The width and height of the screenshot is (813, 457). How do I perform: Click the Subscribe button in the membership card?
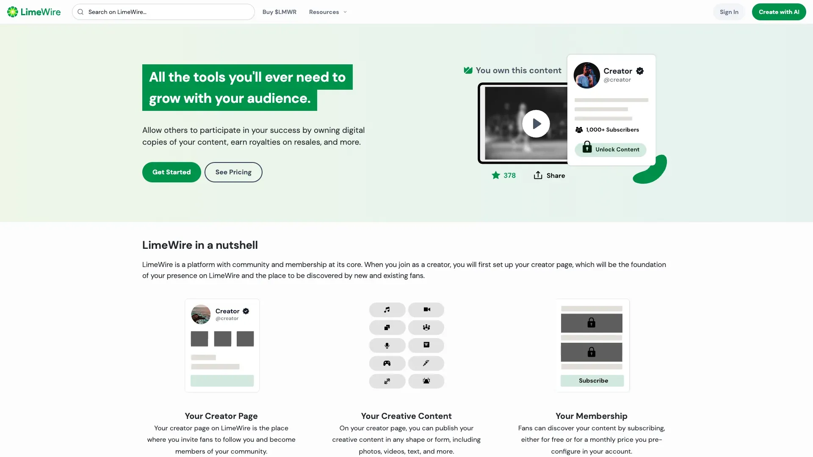[592, 381]
